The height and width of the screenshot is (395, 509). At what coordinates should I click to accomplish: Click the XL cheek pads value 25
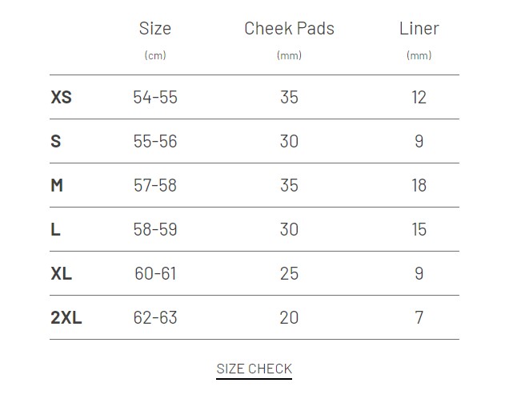(289, 273)
